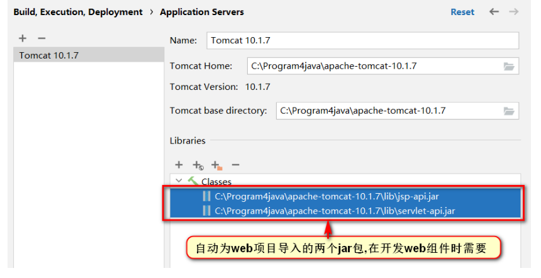Remove selected library entry
This screenshot has width=541, height=278.
[x=236, y=165]
